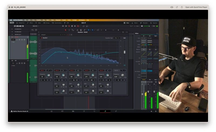Click the blue flag icon

pyautogui.click(x=89, y=30)
